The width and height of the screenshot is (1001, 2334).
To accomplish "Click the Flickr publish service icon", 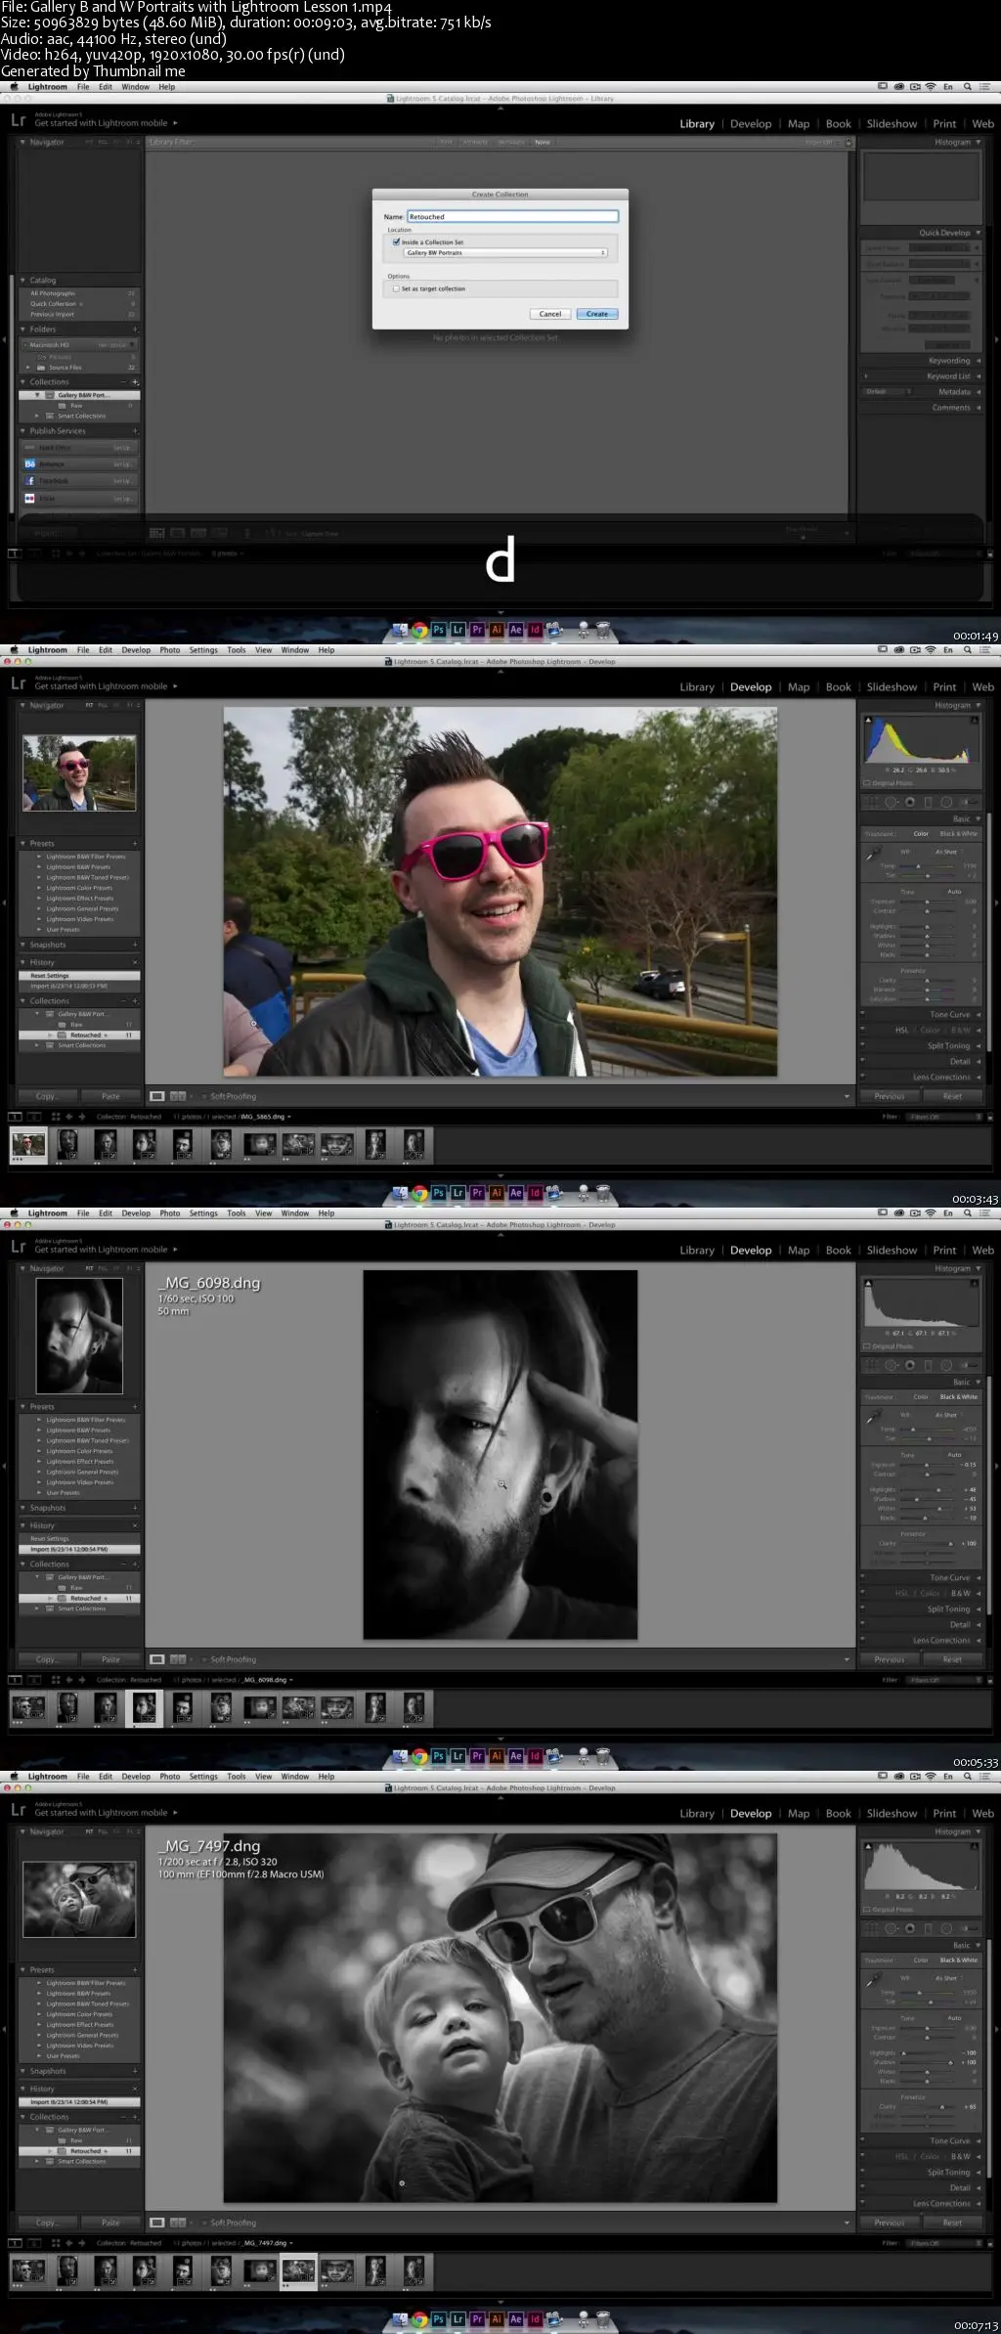I will click(30, 498).
